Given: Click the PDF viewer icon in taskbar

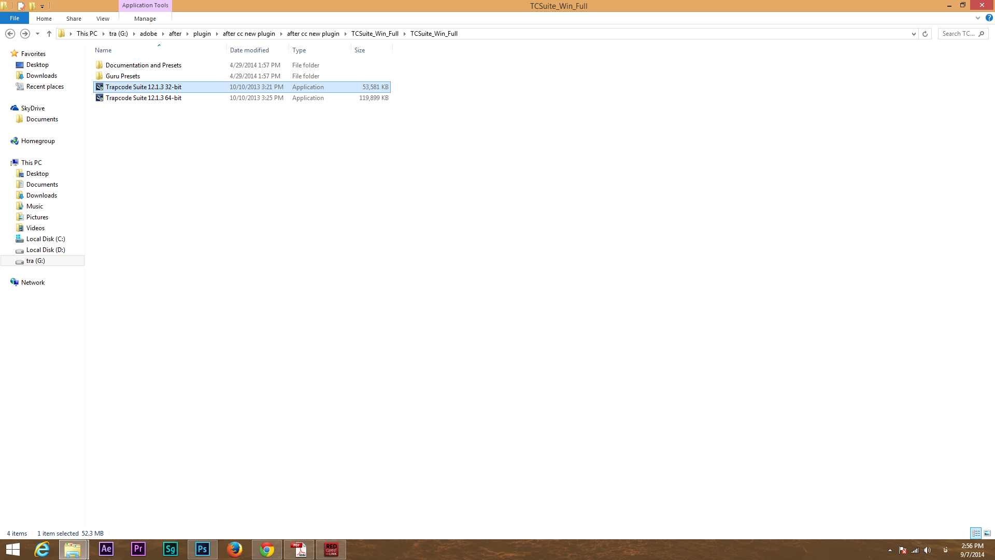Looking at the screenshot, I should pos(298,549).
